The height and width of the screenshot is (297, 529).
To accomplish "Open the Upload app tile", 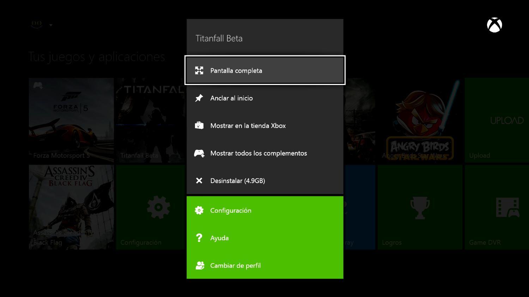I will click(x=497, y=120).
